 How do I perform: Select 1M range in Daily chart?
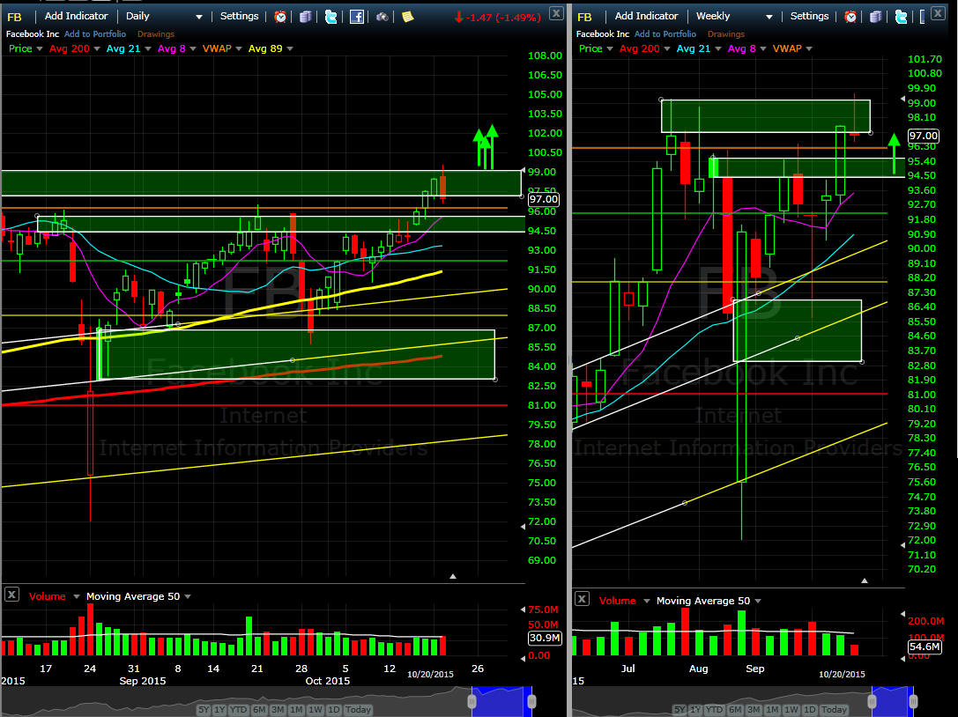click(x=296, y=710)
